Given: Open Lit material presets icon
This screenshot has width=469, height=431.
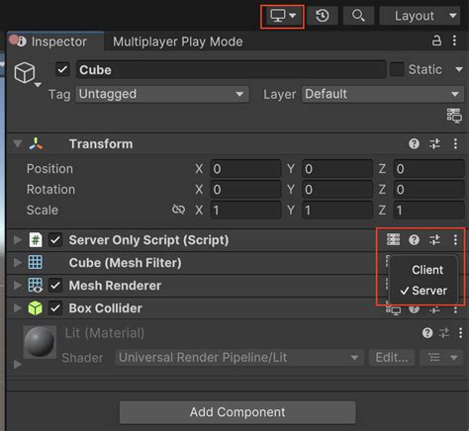Looking at the screenshot, I should [444, 333].
